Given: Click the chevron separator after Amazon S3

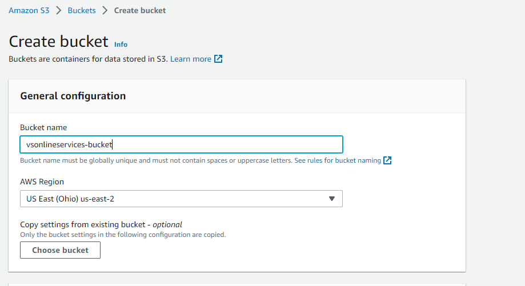Looking at the screenshot, I should pos(59,10).
